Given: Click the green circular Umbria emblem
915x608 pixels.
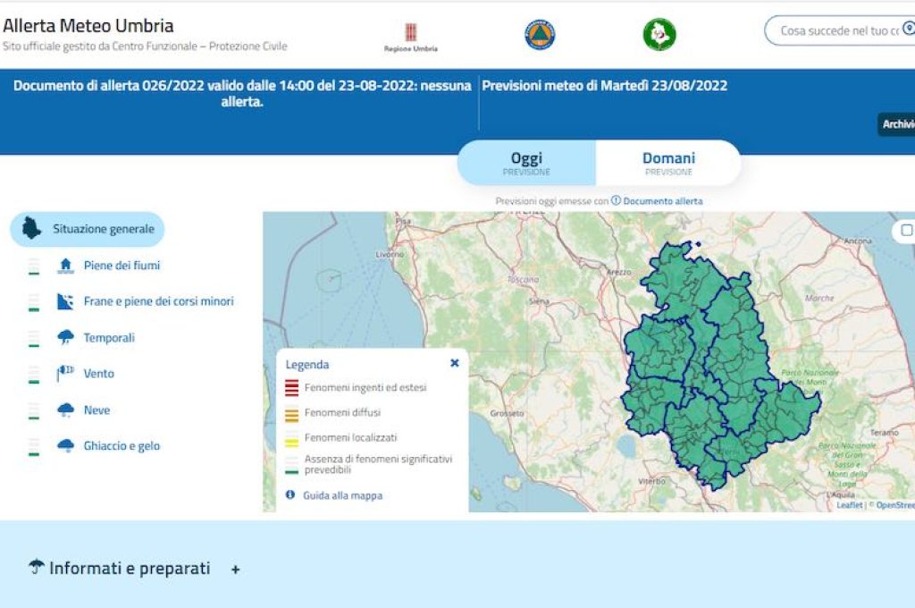Looking at the screenshot, I should (x=659, y=35).
